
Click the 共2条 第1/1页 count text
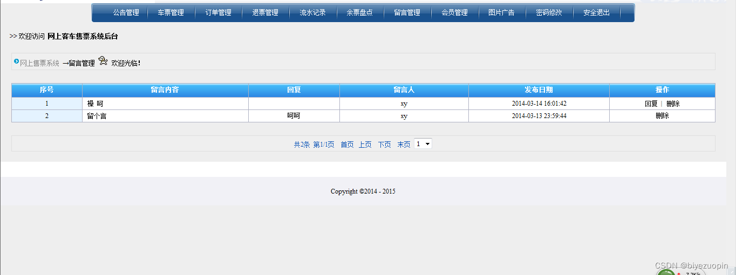[x=314, y=145]
